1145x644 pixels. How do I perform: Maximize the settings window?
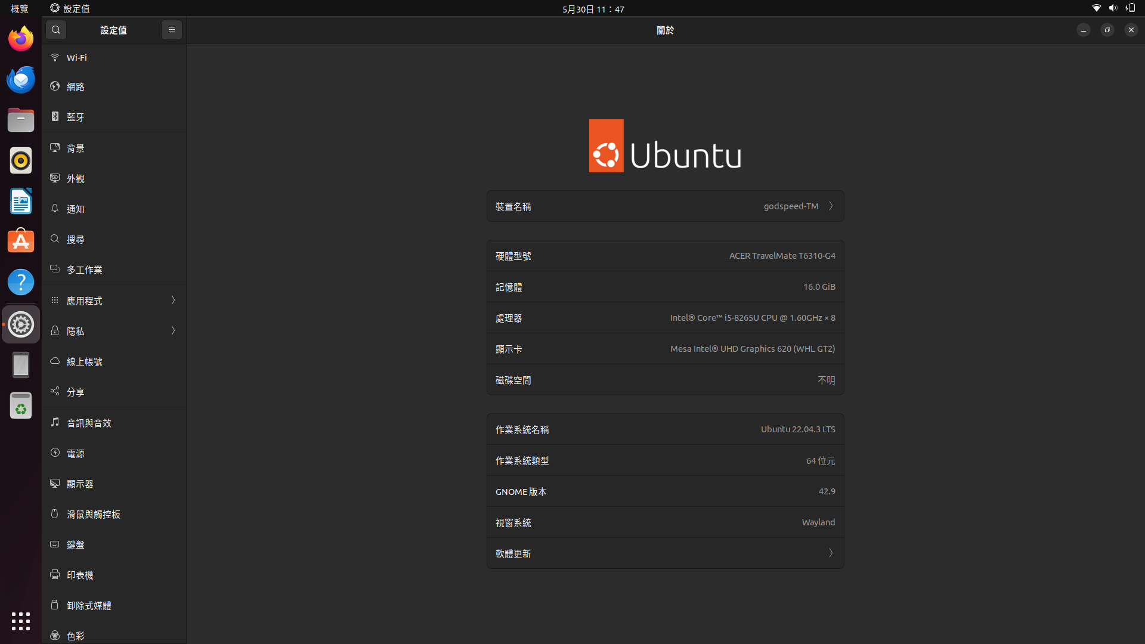point(1107,30)
